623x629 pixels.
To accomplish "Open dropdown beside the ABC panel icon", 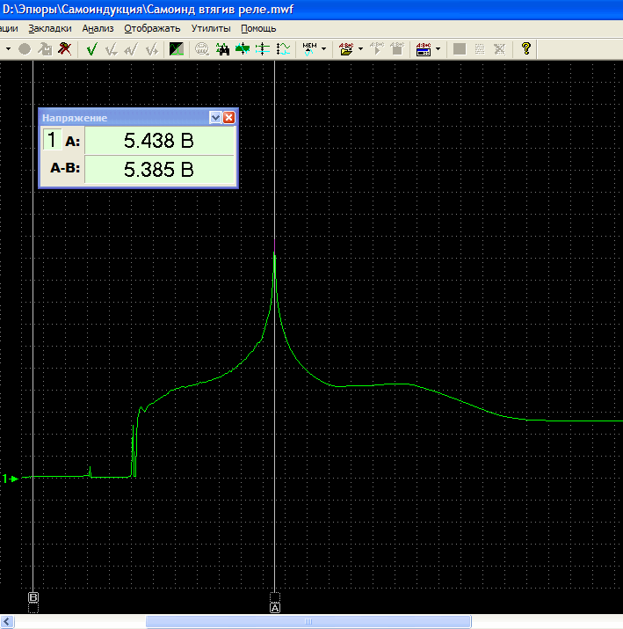I will 438,49.
